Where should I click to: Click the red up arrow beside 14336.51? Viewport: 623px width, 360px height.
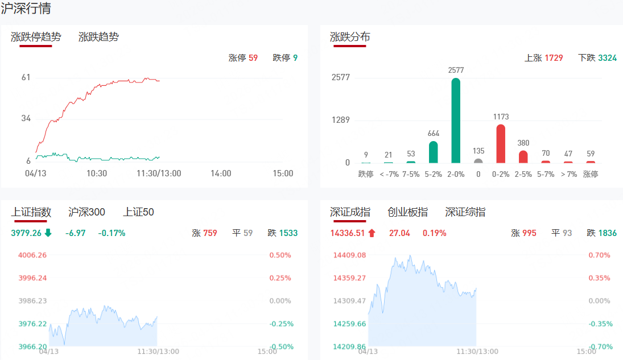tap(372, 233)
